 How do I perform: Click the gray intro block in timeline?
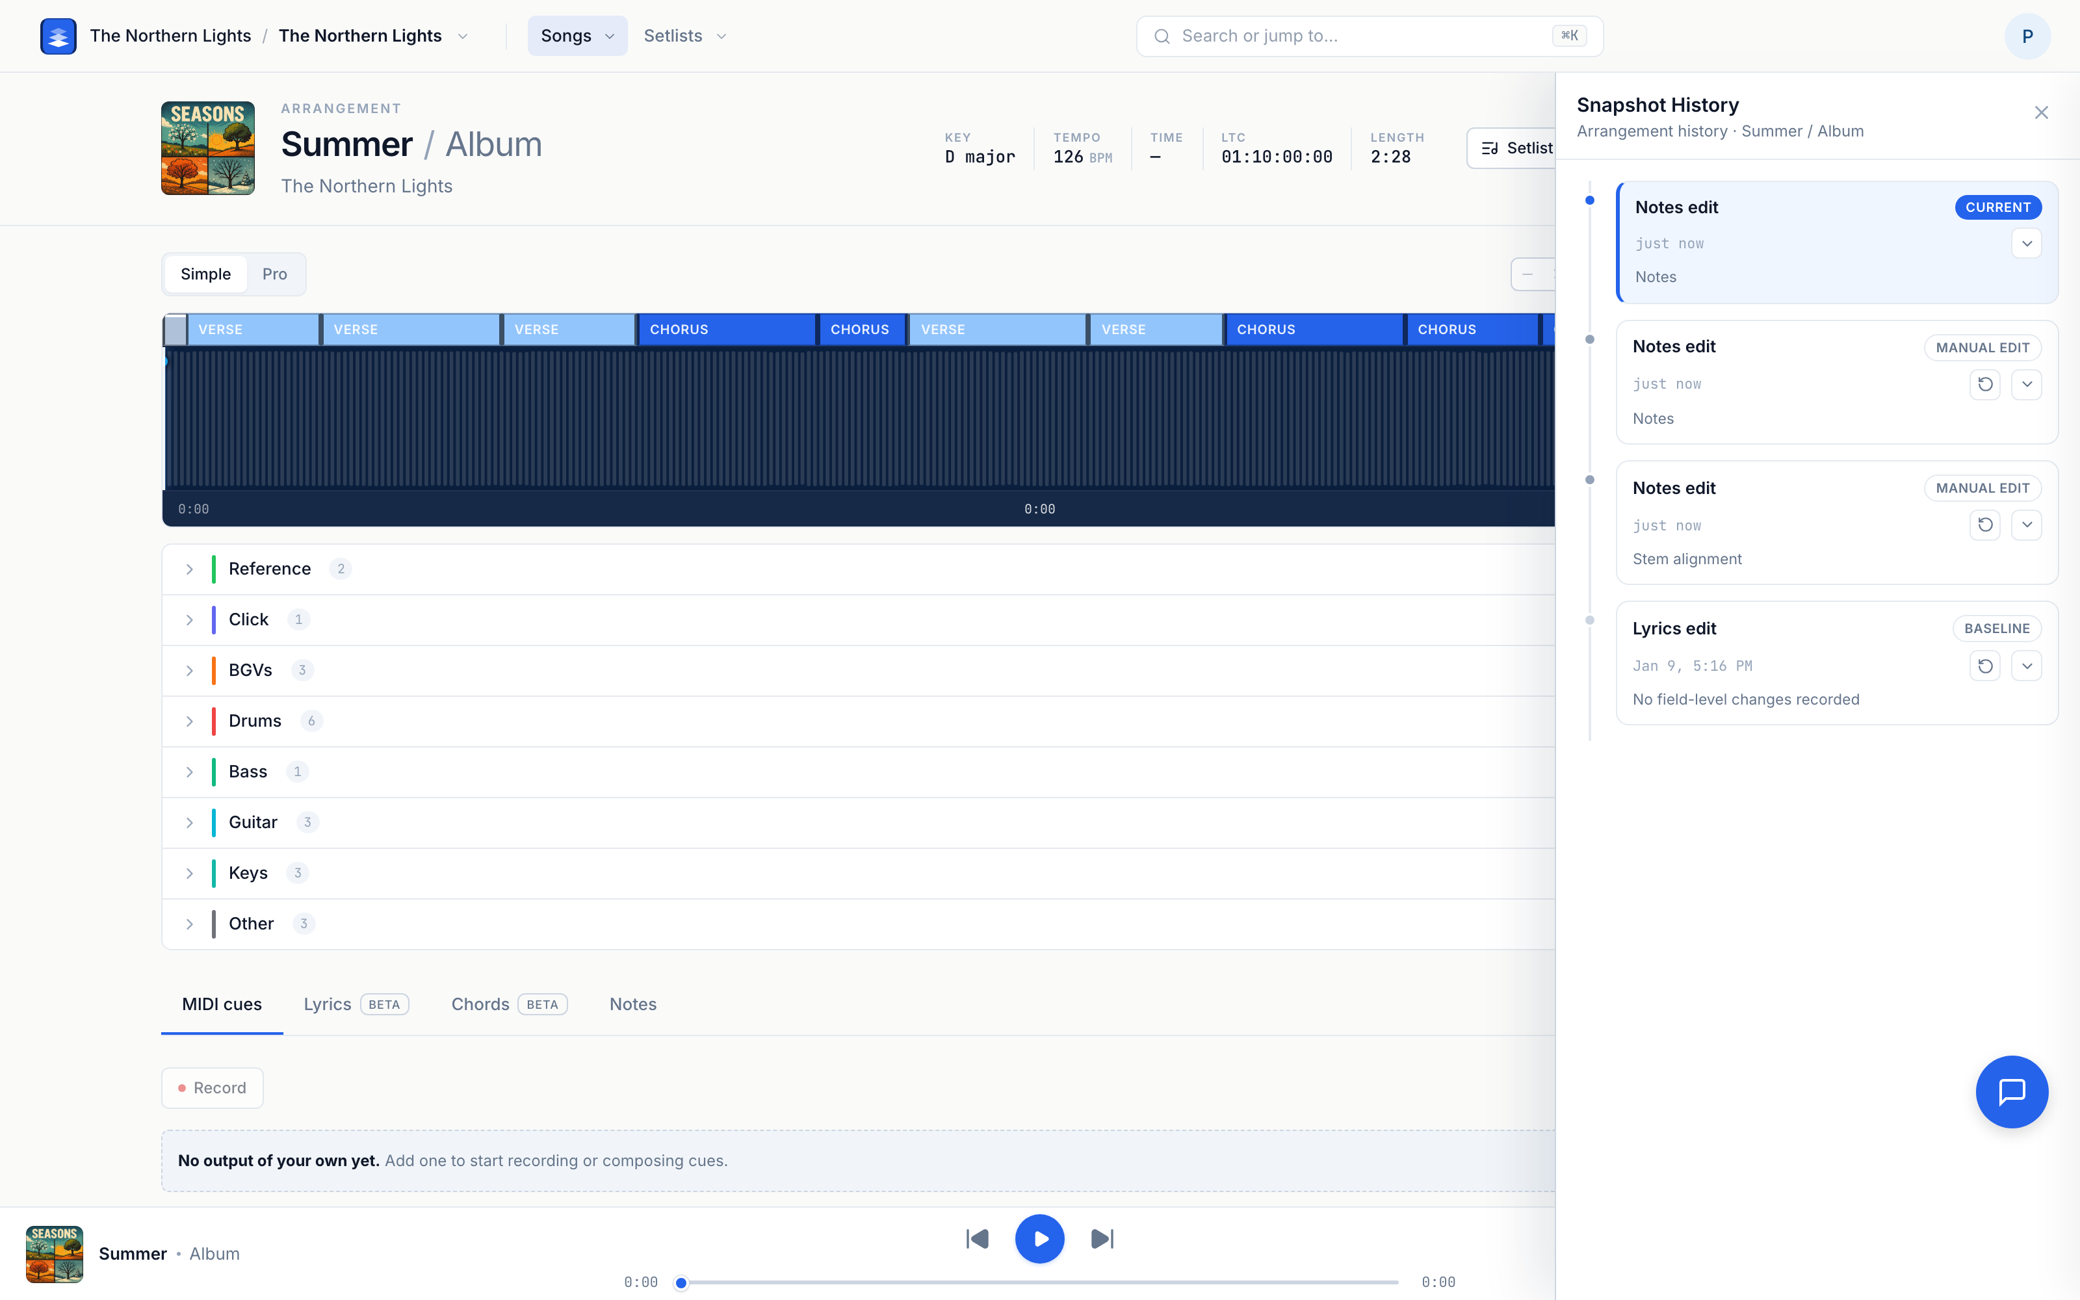tap(175, 330)
